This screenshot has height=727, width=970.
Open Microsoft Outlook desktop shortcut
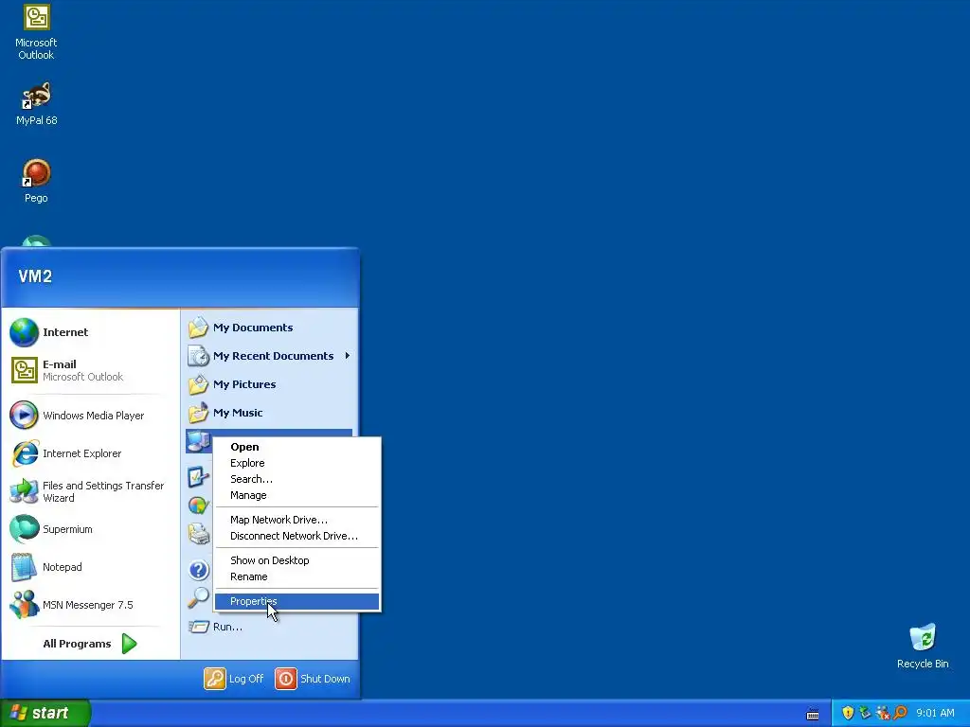pos(37,33)
